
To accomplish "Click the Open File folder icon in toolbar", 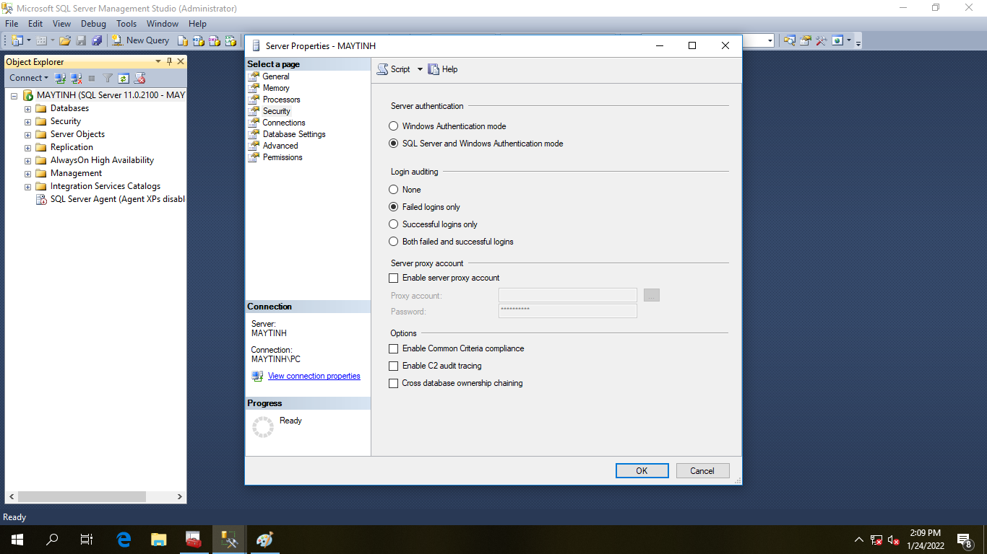I will [x=65, y=40].
